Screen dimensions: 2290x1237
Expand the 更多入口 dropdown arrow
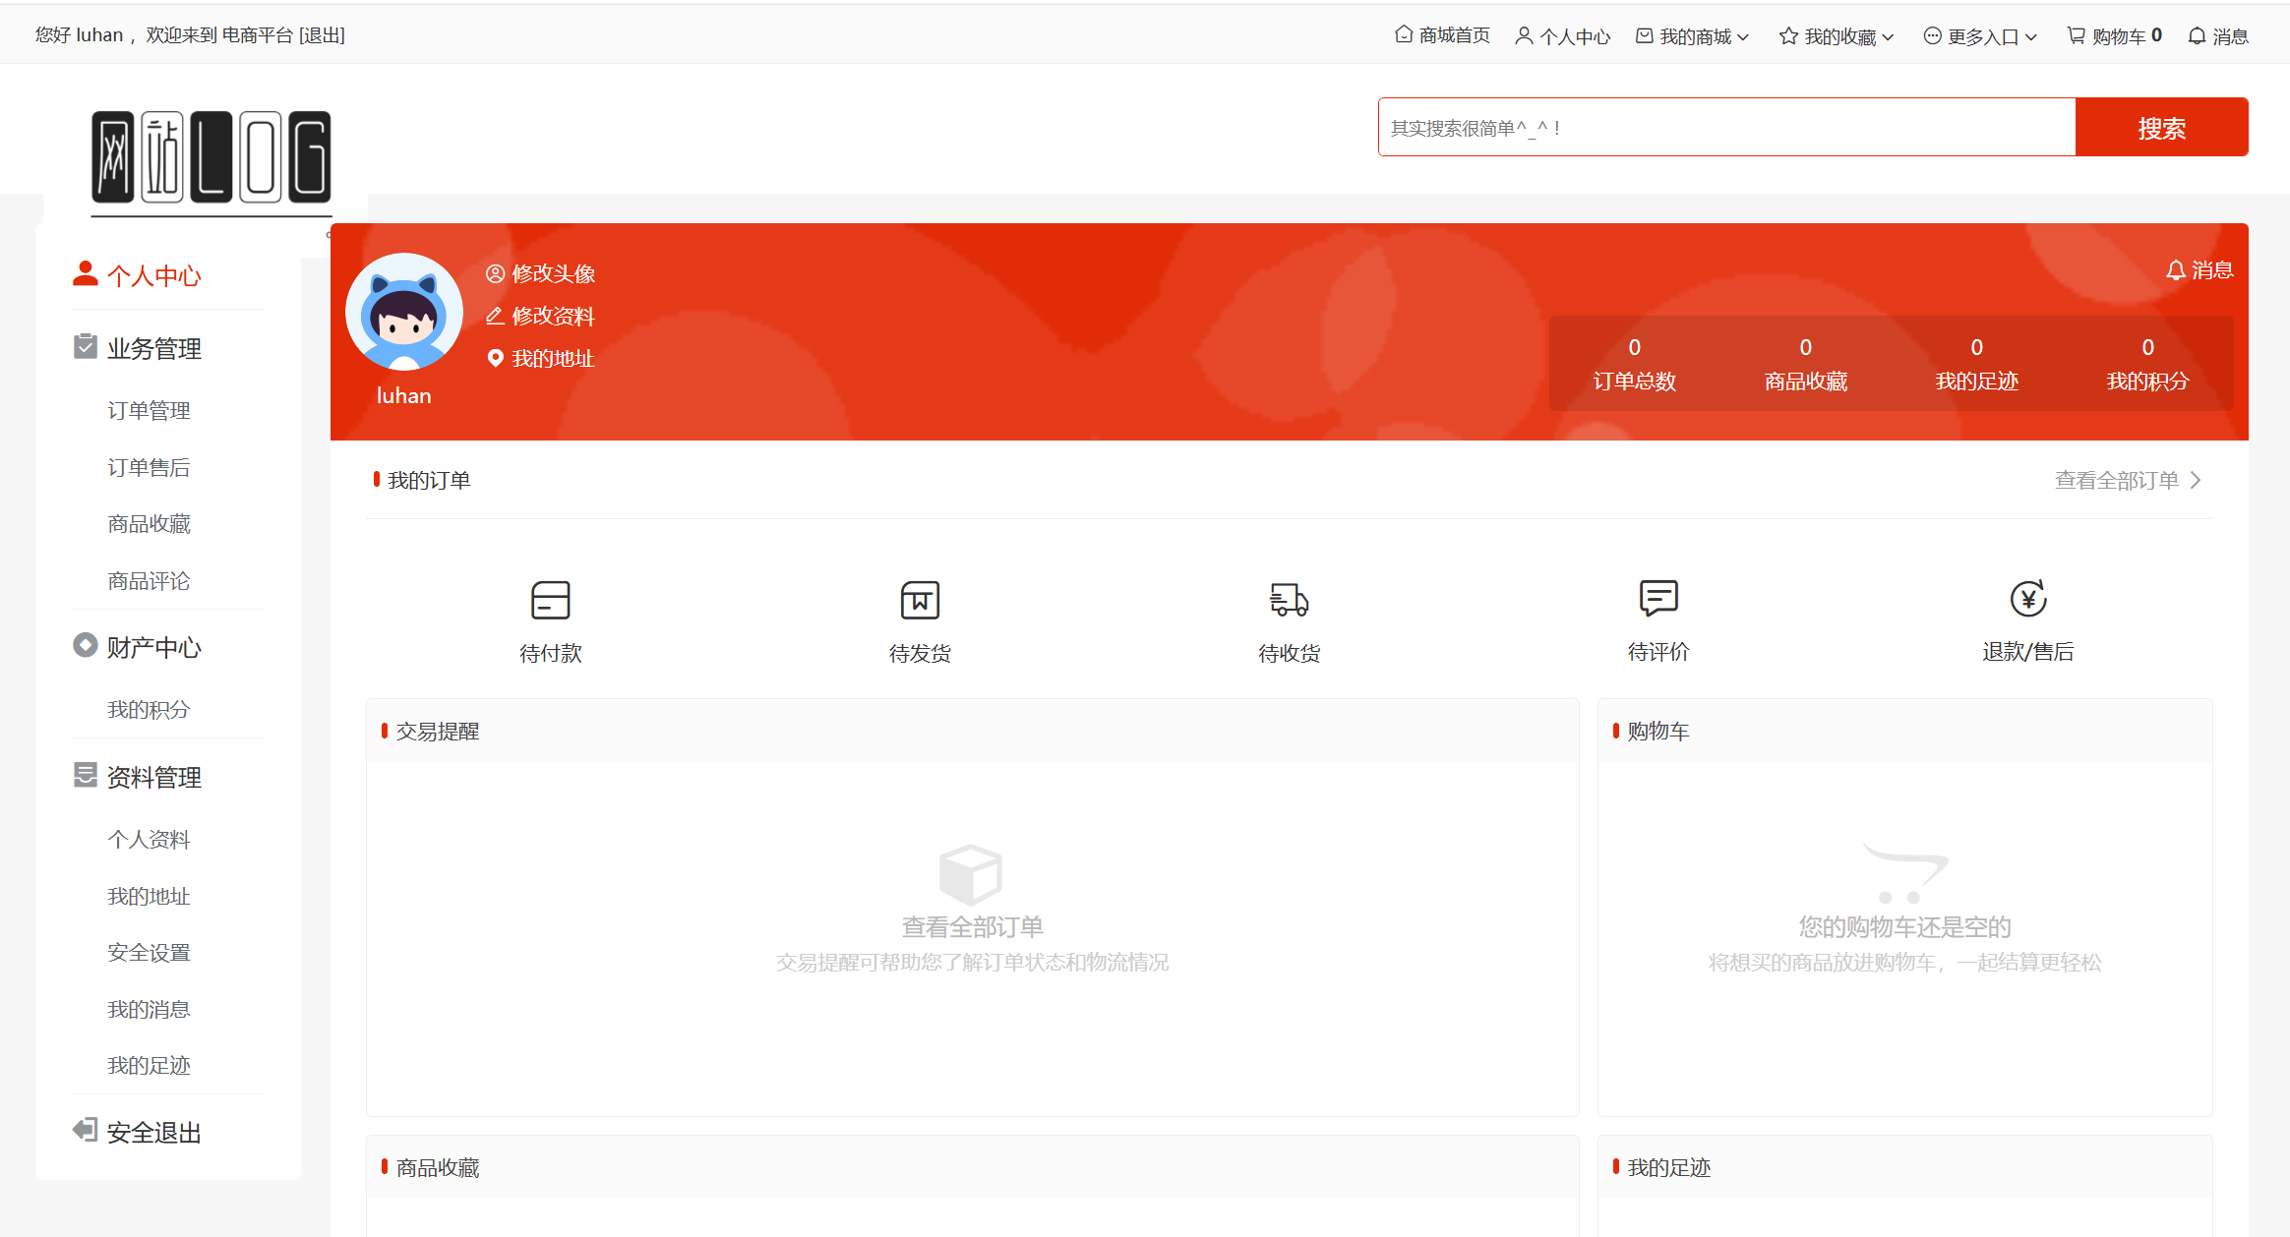tap(2030, 37)
